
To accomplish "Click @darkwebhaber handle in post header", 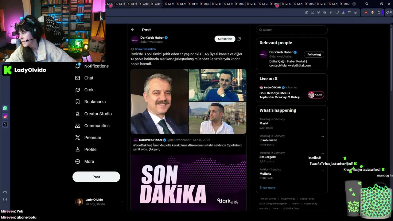I will coord(152,42).
